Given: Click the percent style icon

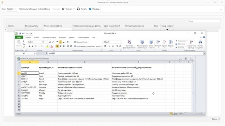Looking at the screenshot, I should point(109,46).
